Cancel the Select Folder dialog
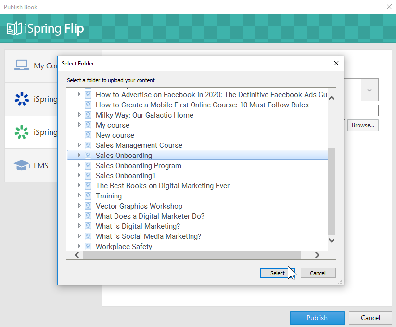Screen dimensions: 396x327 pos(318,273)
